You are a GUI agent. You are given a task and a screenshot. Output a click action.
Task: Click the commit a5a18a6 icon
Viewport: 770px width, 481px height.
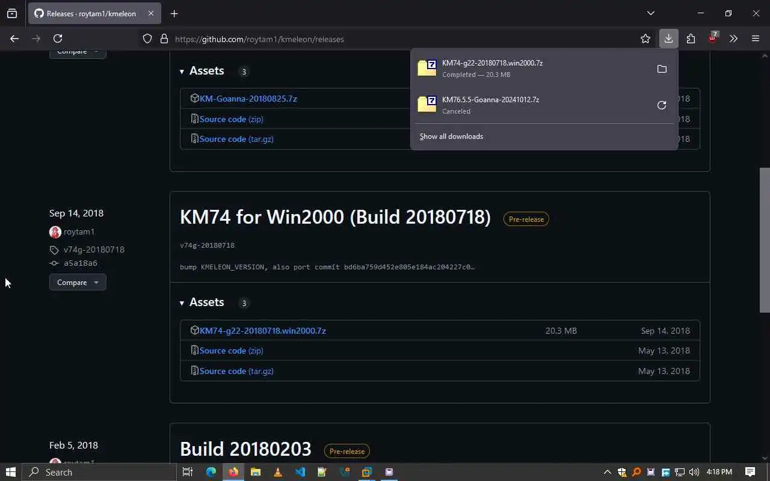[54, 263]
